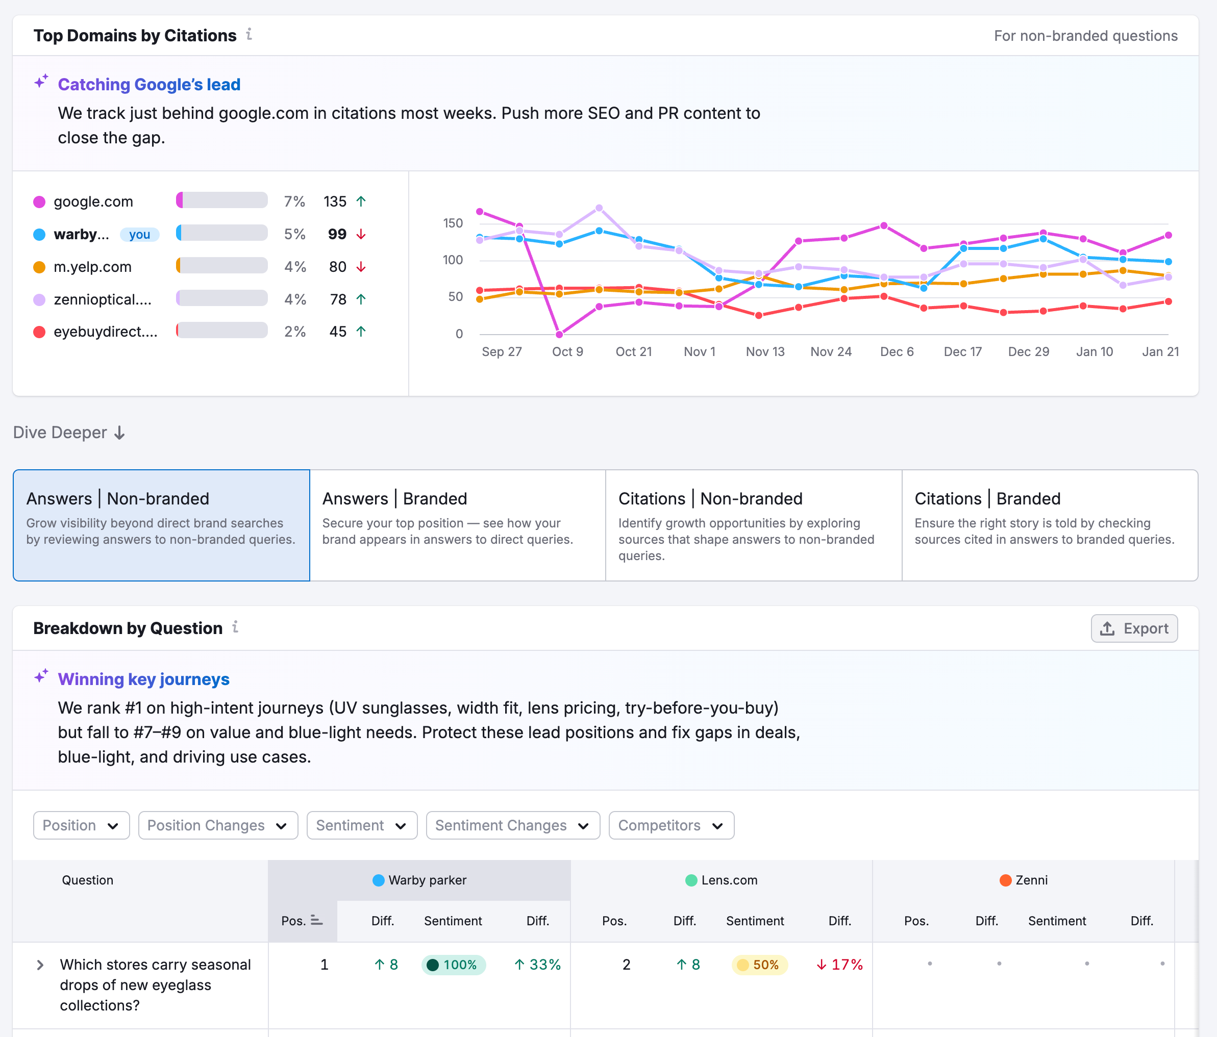
Task: Toggle the google.com series via its magenta legend dot
Action: click(39, 201)
